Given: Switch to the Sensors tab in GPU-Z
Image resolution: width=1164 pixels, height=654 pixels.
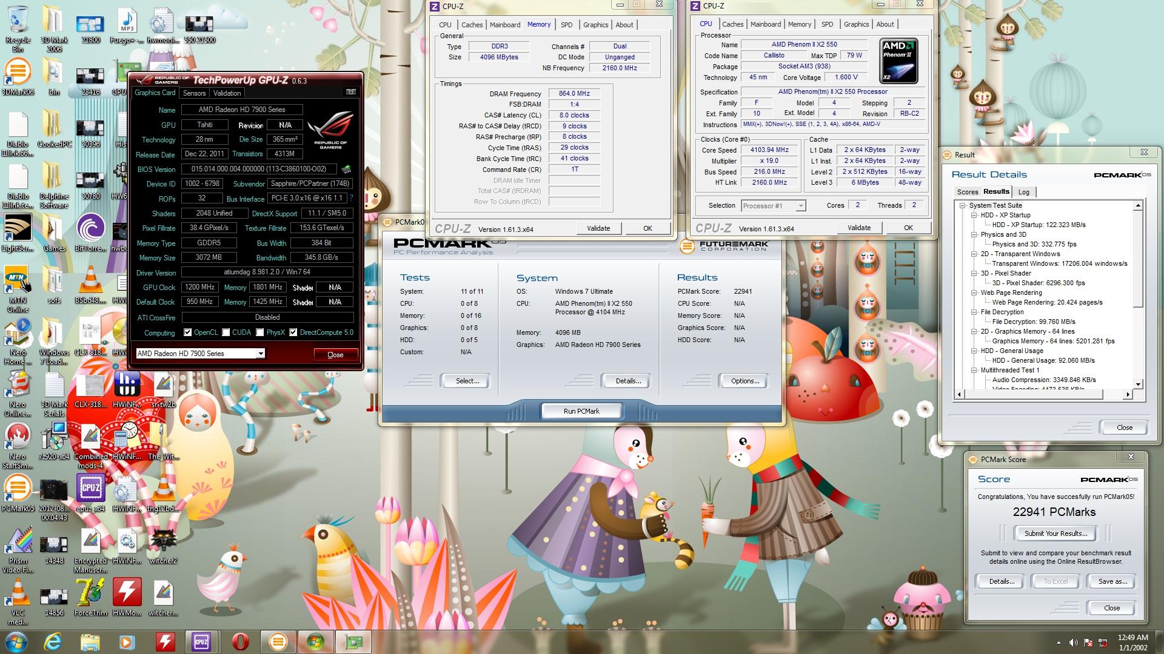Looking at the screenshot, I should tap(195, 93).
